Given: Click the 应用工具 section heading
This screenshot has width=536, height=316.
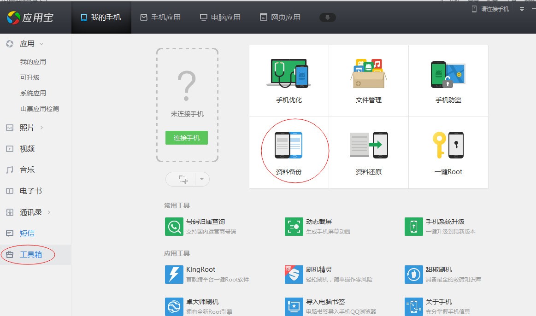Looking at the screenshot, I should [x=177, y=253].
